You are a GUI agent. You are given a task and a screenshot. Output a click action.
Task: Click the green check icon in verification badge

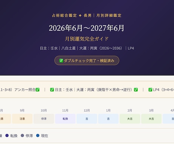tap(61, 61)
